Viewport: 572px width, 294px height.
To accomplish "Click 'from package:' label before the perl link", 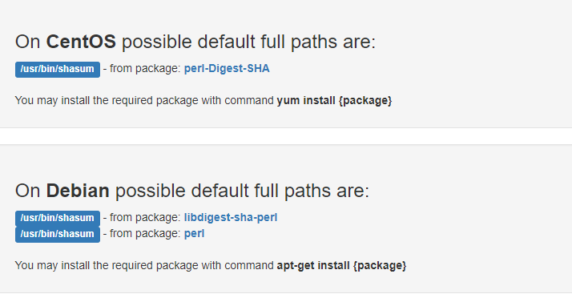I will (x=145, y=233).
